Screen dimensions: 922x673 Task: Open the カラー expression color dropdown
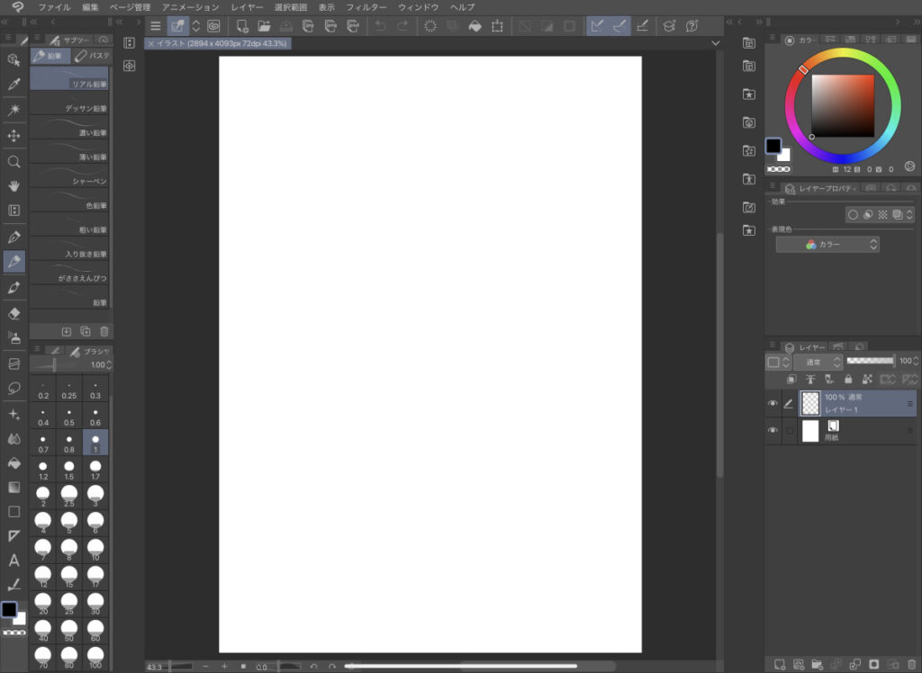(827, 245)
